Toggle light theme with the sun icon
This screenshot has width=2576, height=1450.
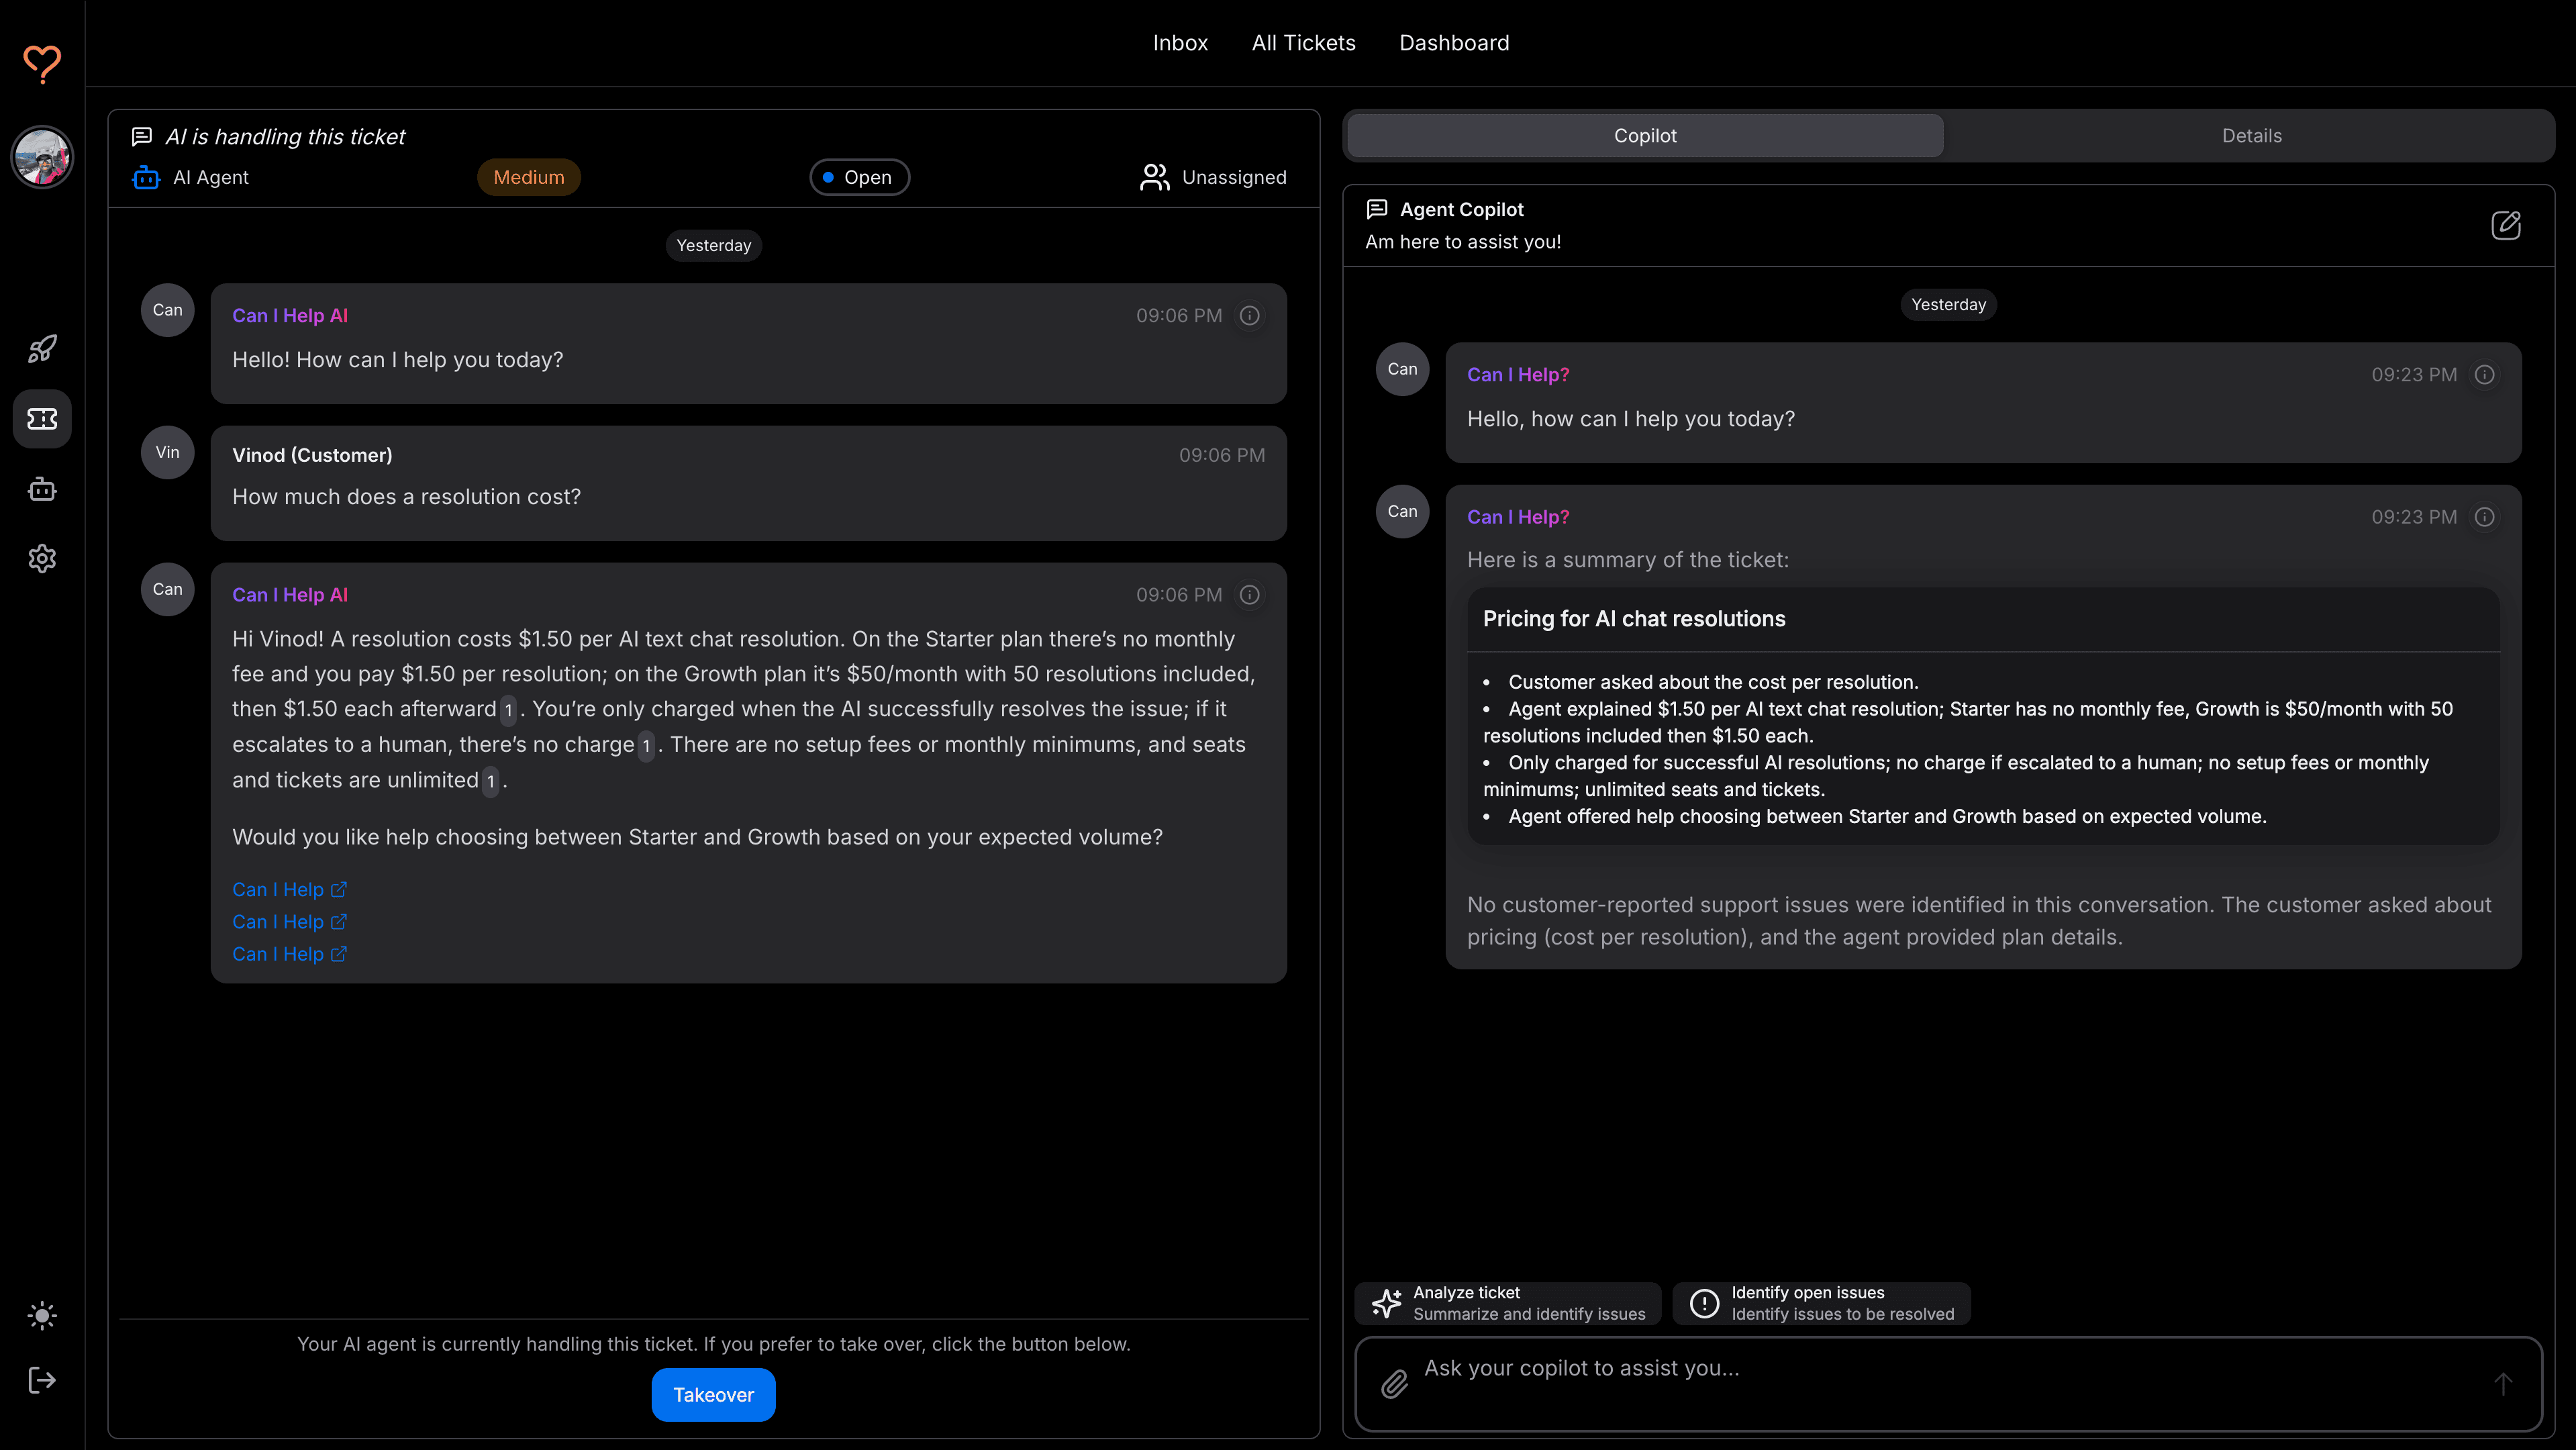[x=42, y=1315]
